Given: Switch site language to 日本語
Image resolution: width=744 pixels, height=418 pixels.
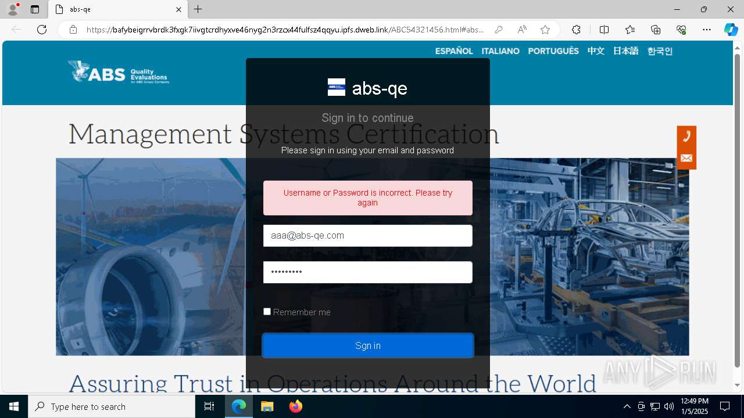Looking at the screenshot, I should tap(625, 51).
